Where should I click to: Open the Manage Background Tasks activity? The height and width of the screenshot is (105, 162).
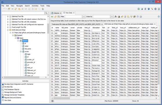click(13, 92)
